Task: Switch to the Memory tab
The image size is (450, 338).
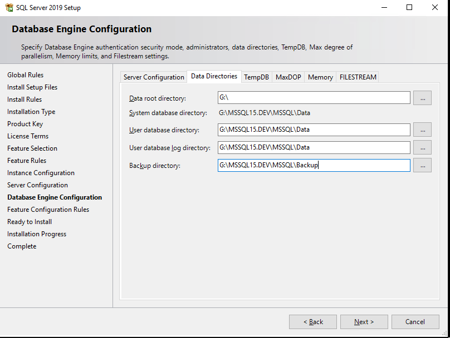Action: coord(320,77)
